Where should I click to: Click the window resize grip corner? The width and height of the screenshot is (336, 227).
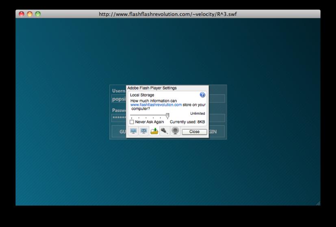click(318, 203)
